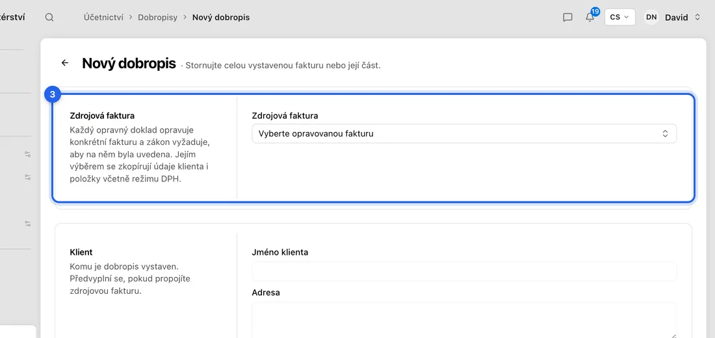The image size is (715, 338).
Task: Click the DN avatar
Action: point(651,18)
